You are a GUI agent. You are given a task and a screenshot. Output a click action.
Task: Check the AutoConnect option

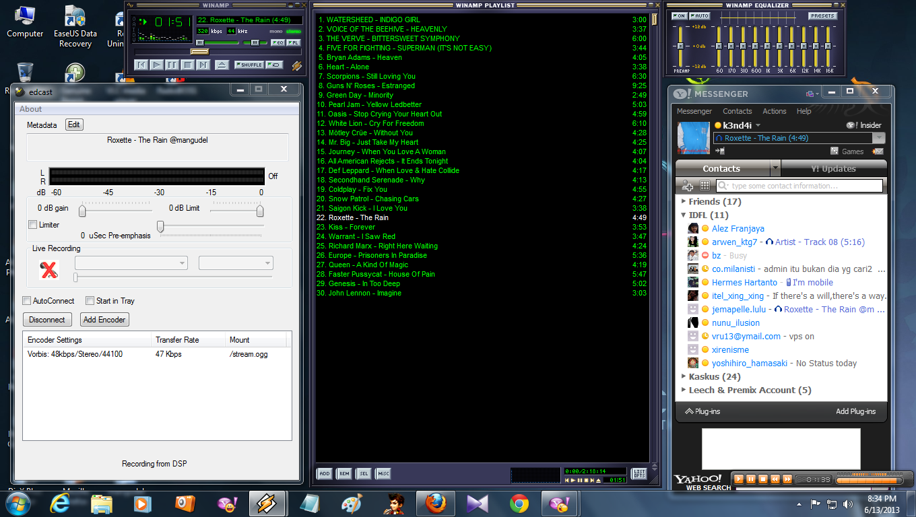(x=27, y=301)
